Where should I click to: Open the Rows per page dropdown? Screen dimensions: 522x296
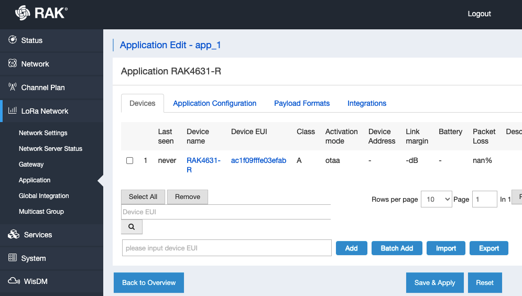point(437,199)
